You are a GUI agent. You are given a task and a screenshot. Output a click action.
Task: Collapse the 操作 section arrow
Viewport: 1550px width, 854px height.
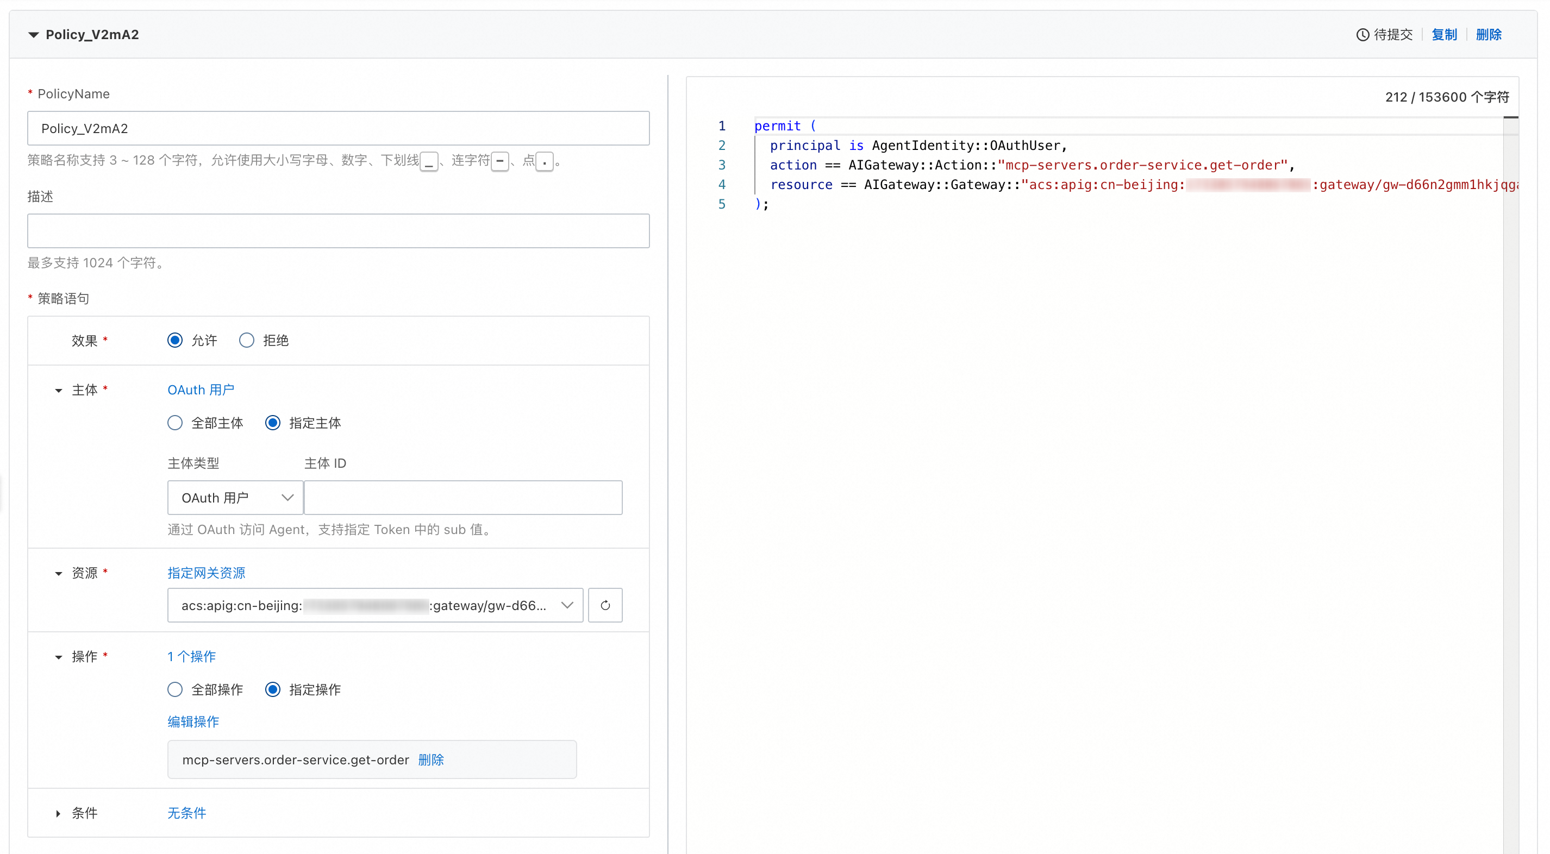pos(58,657)
